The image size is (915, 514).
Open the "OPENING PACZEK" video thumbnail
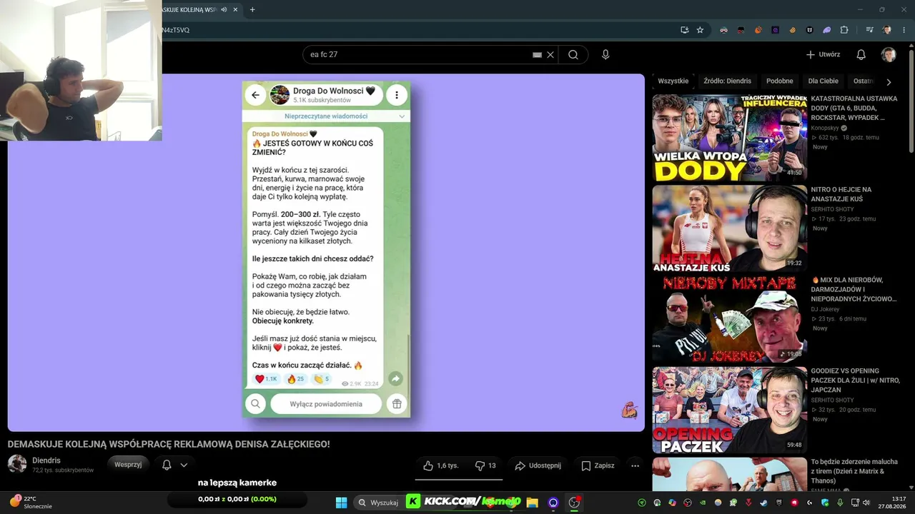point(729,410)
